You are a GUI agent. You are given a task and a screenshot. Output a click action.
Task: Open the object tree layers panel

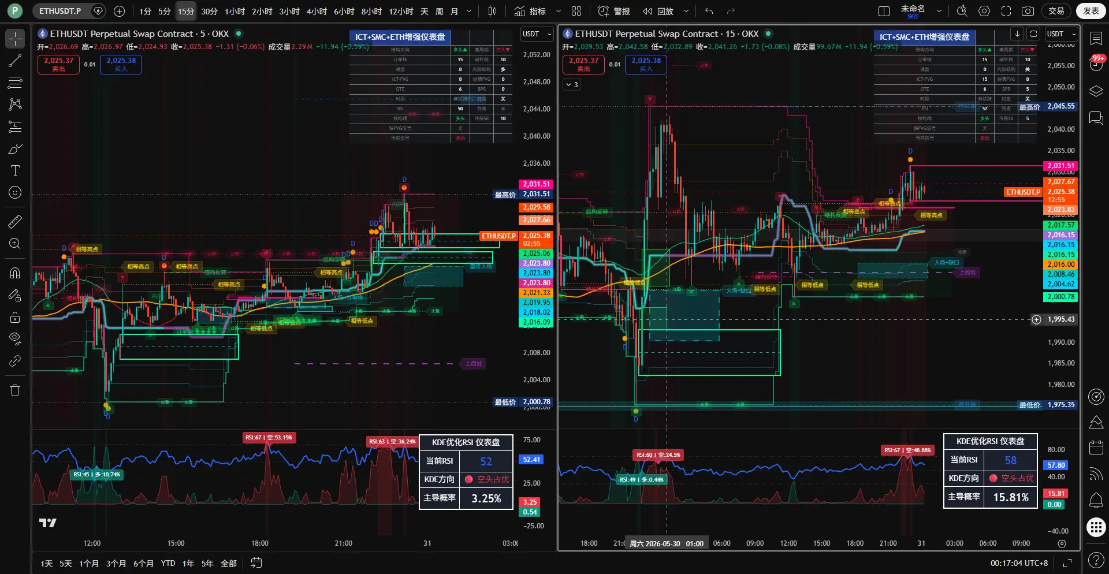point(1096,91)
